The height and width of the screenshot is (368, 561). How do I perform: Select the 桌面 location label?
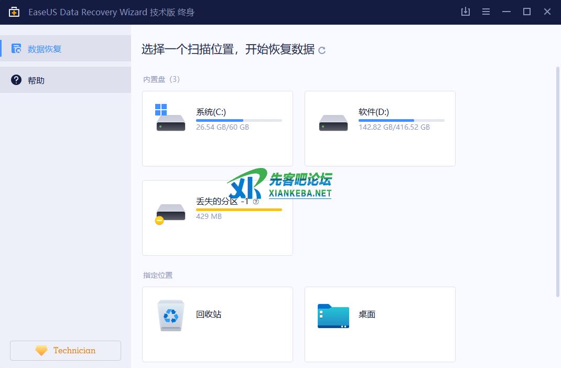367,314
